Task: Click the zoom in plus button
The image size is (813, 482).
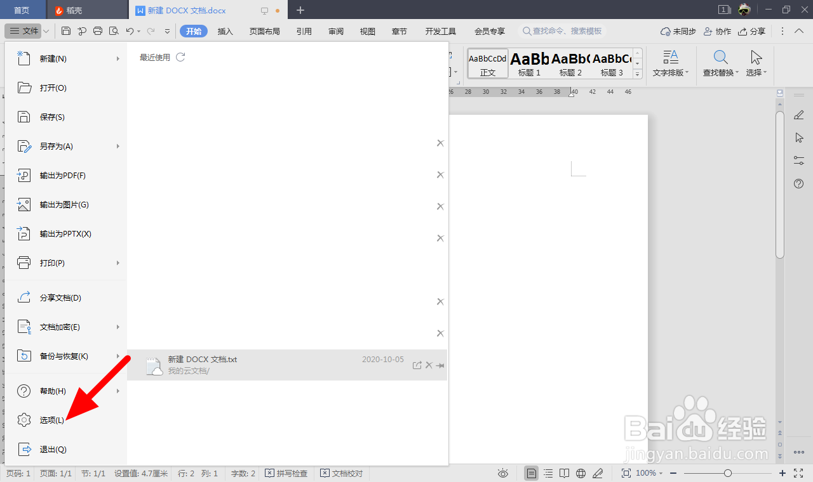Action: click(x=783, y=473)
